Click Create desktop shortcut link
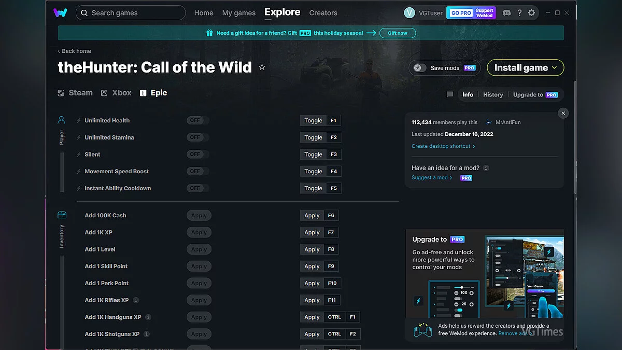This screenshot has height=350, width=622. tap(443, 146)
